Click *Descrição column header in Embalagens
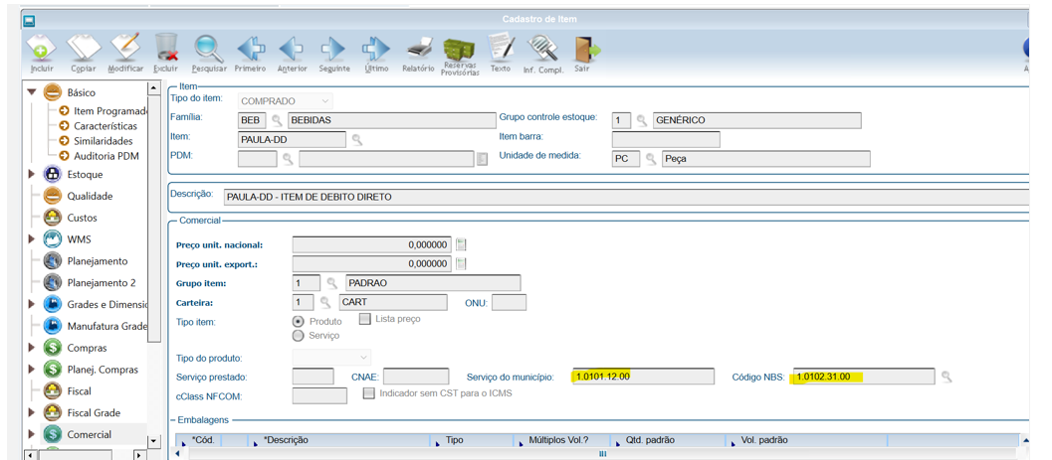 (286, 440)
